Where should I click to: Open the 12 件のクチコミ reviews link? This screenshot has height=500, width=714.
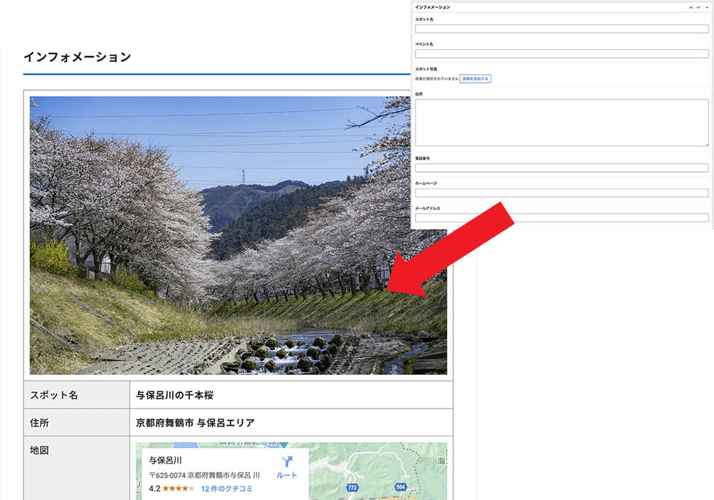[x=226, y=489]
